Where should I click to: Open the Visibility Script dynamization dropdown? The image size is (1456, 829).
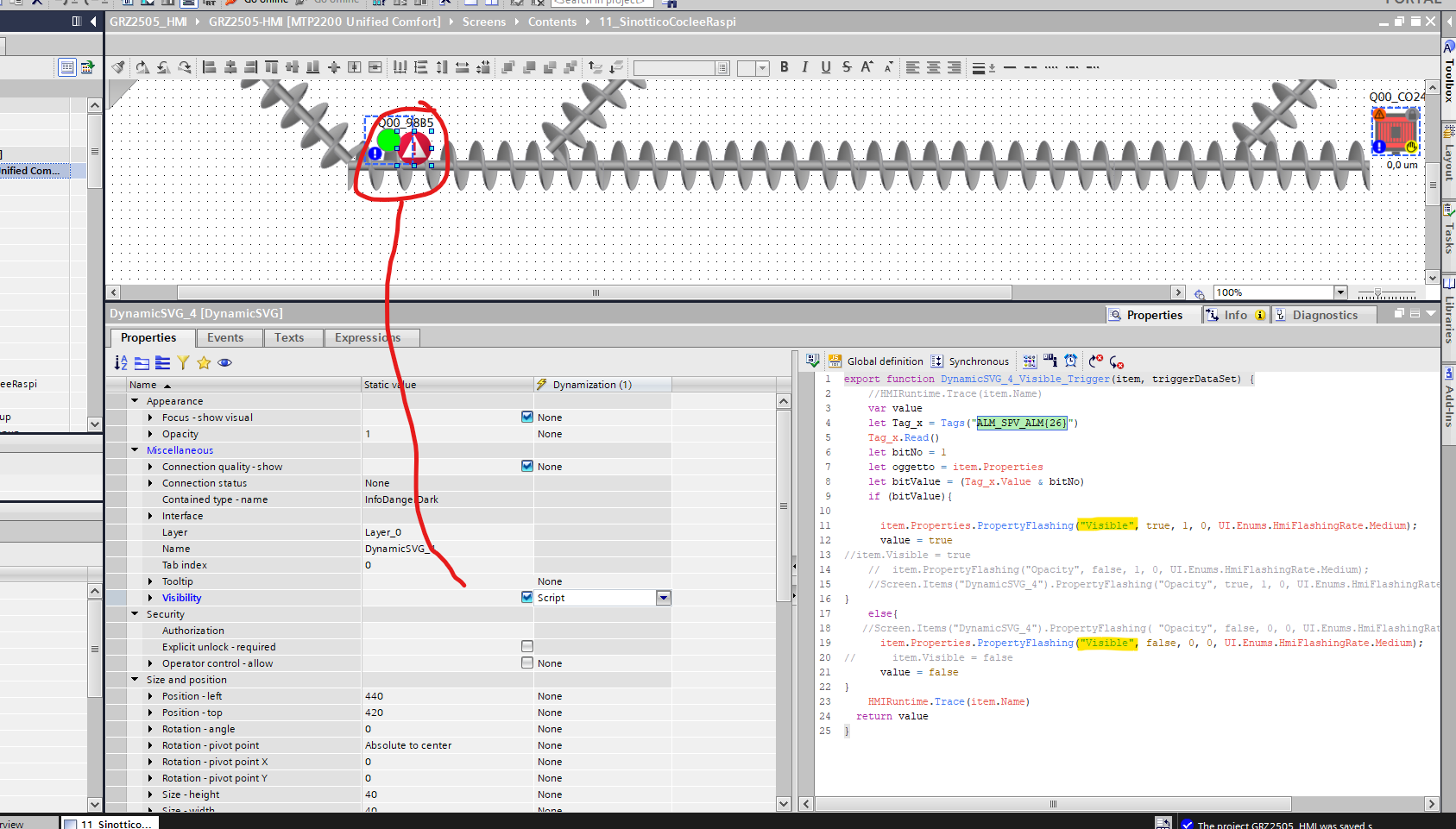[663, 598]
